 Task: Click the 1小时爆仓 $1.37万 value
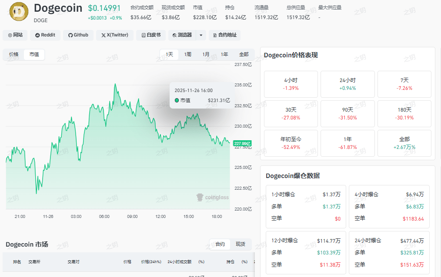[x=331, y=195]
